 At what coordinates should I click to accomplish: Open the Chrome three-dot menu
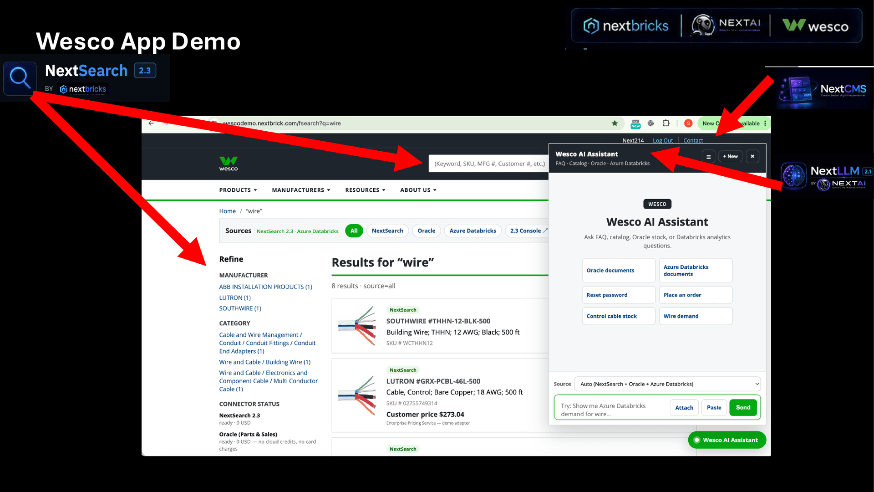765,123
